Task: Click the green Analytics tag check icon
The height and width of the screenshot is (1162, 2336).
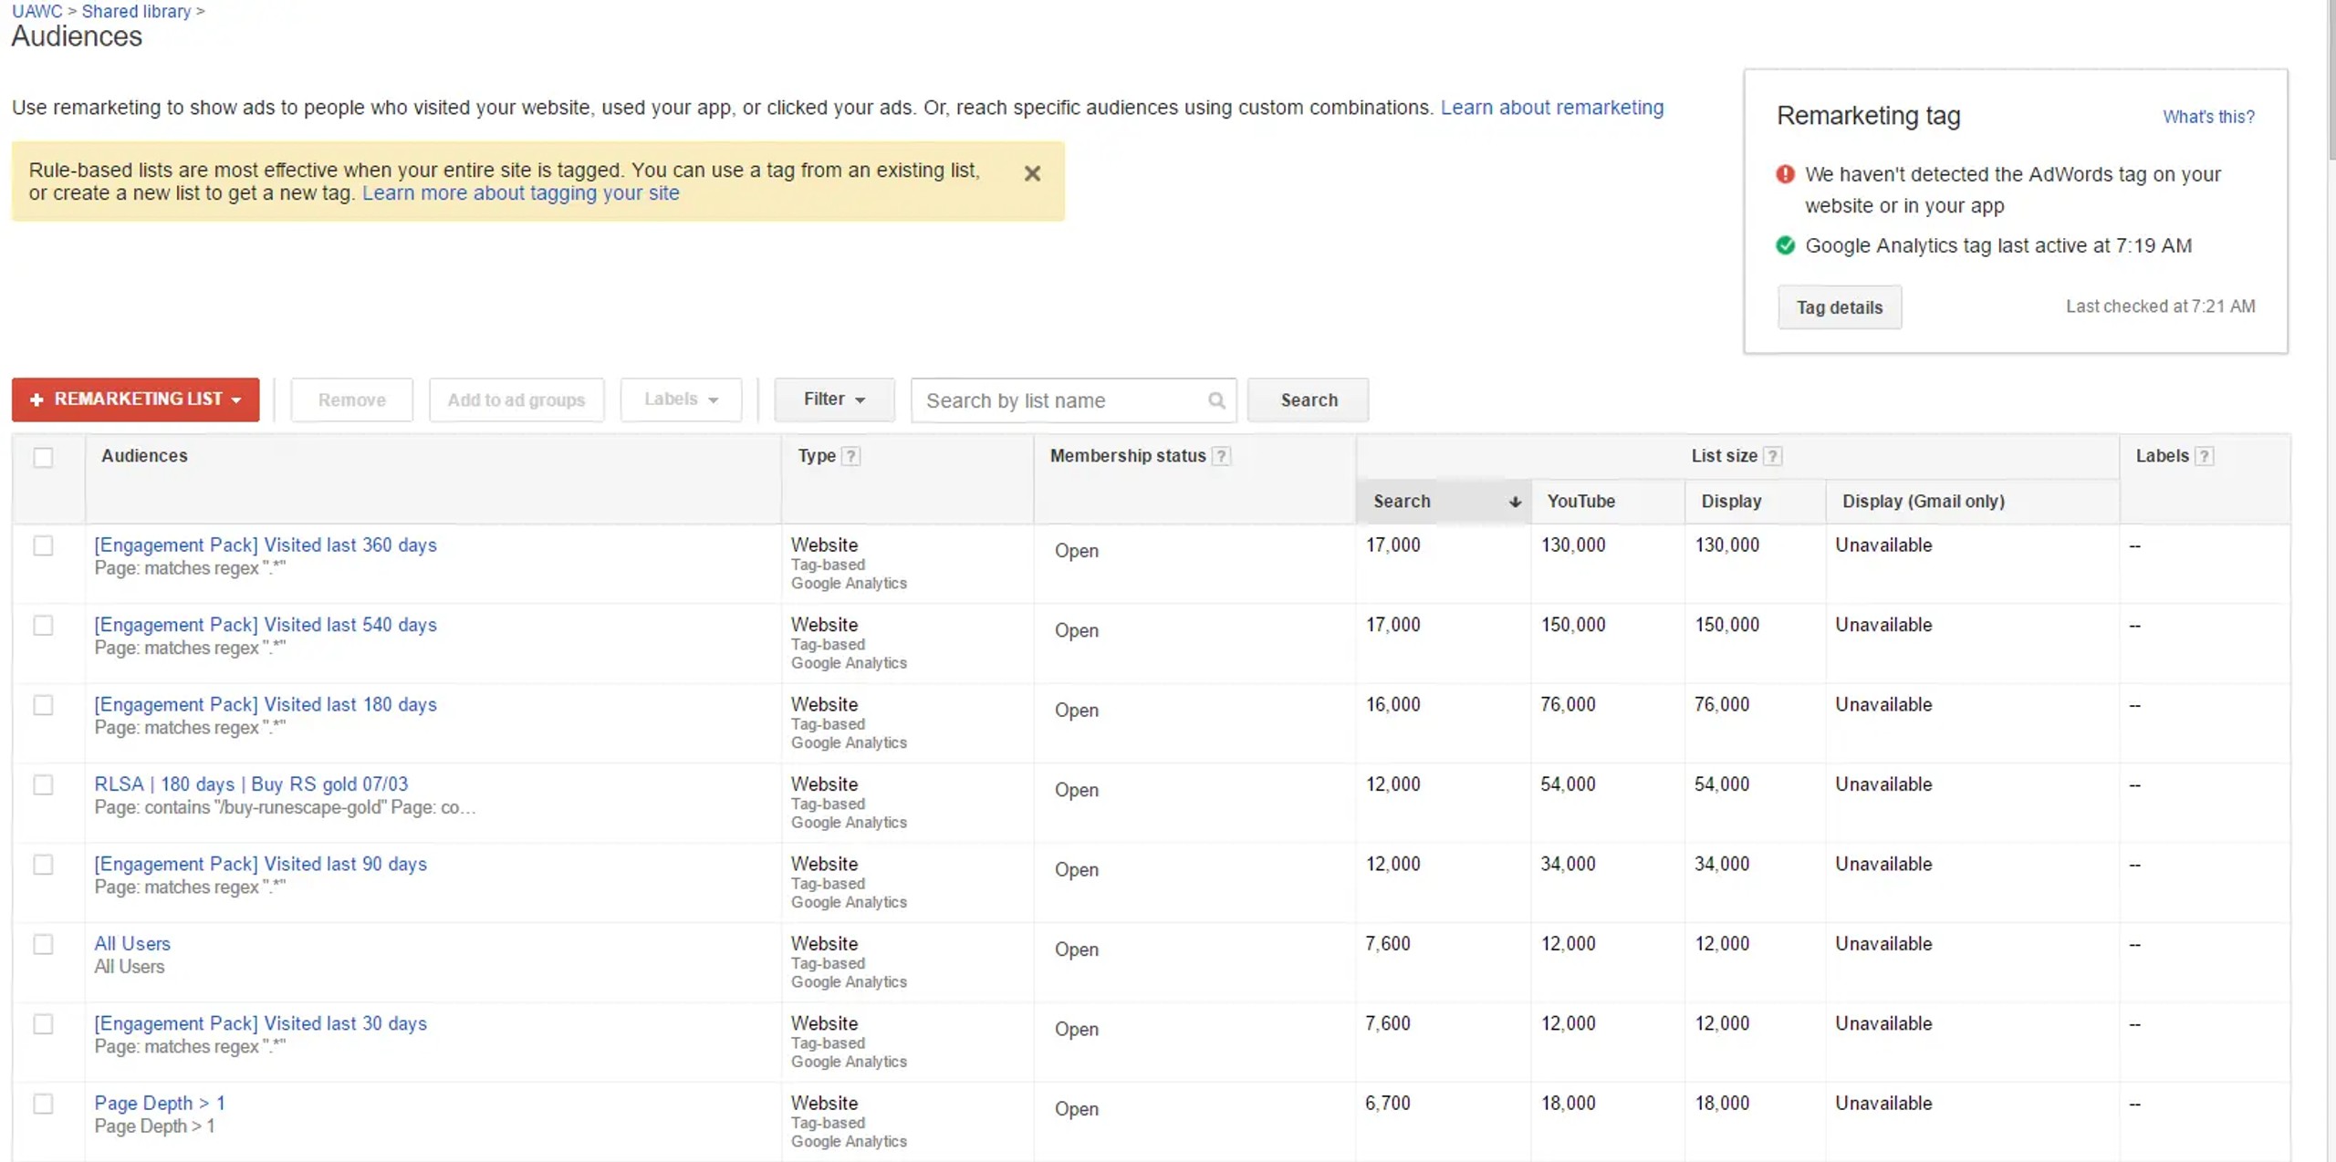Action: click(x=1786, y=245)
